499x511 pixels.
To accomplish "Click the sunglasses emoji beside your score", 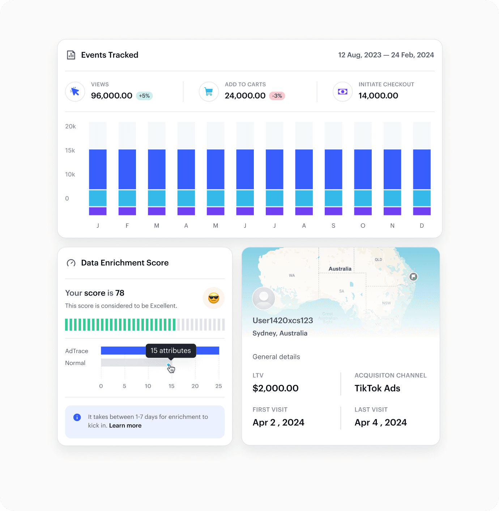I will [213, 298].
